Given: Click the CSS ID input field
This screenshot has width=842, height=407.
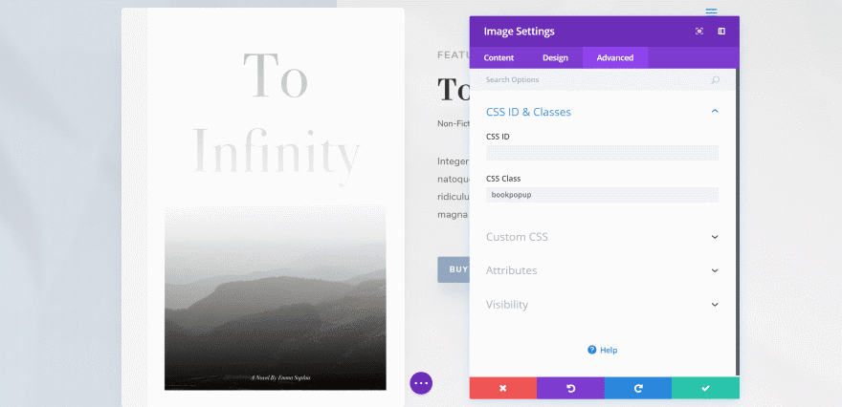Looking at the screenshot, I should pyautogui.click(x=602, y=153).
